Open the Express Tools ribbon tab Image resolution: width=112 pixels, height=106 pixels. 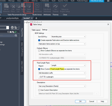click(x=63, y=1)
